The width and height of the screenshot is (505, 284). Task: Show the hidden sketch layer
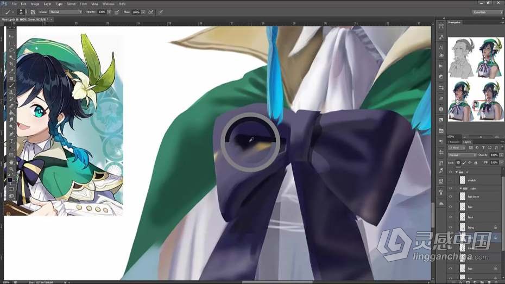450,180
